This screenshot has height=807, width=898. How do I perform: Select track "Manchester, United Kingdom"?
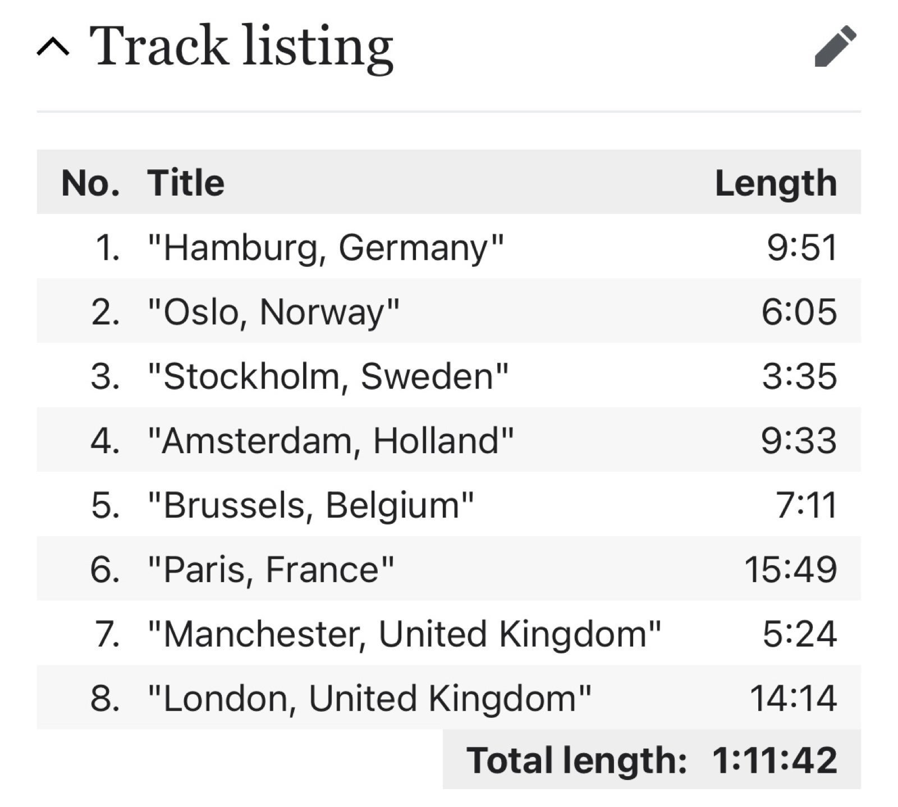tap(404, 634)
